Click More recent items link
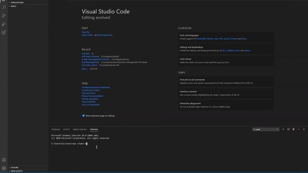 click(85, 69)
